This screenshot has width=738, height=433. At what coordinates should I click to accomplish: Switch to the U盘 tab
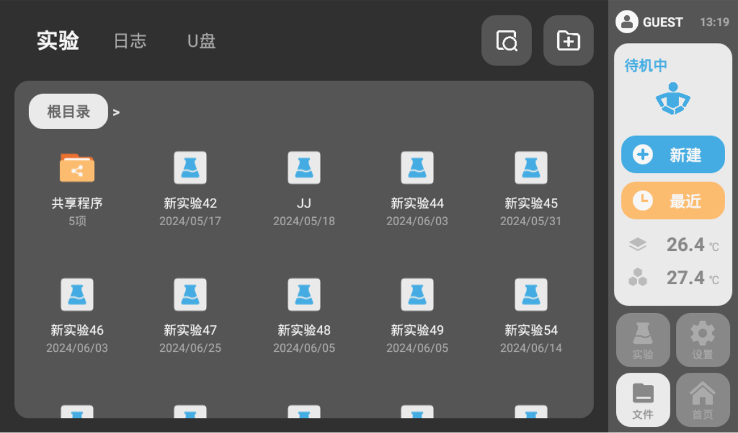201,41
